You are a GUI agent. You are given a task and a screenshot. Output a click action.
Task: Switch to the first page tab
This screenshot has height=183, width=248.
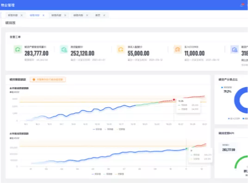pyautogui.click(x=13, y=15)
